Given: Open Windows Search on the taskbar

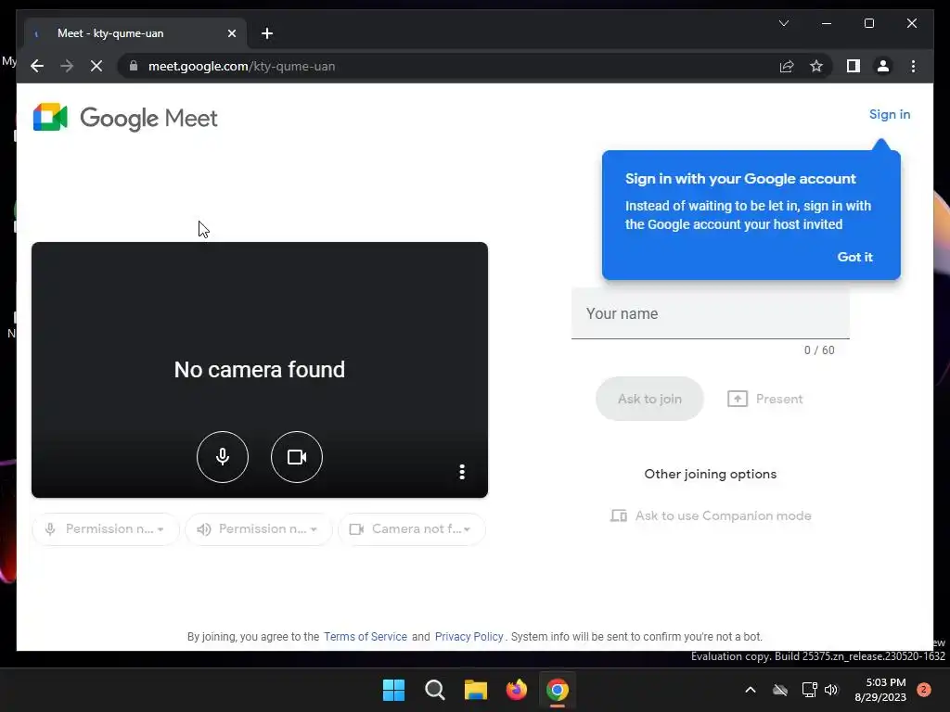Looking at the screenshot, I should pos(434,690).
